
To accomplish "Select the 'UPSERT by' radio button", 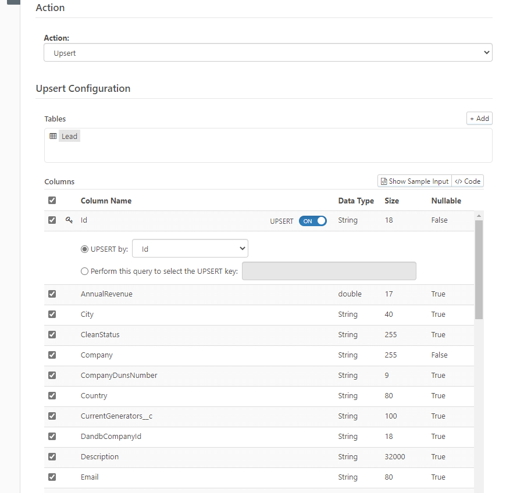I will [85, 249].
